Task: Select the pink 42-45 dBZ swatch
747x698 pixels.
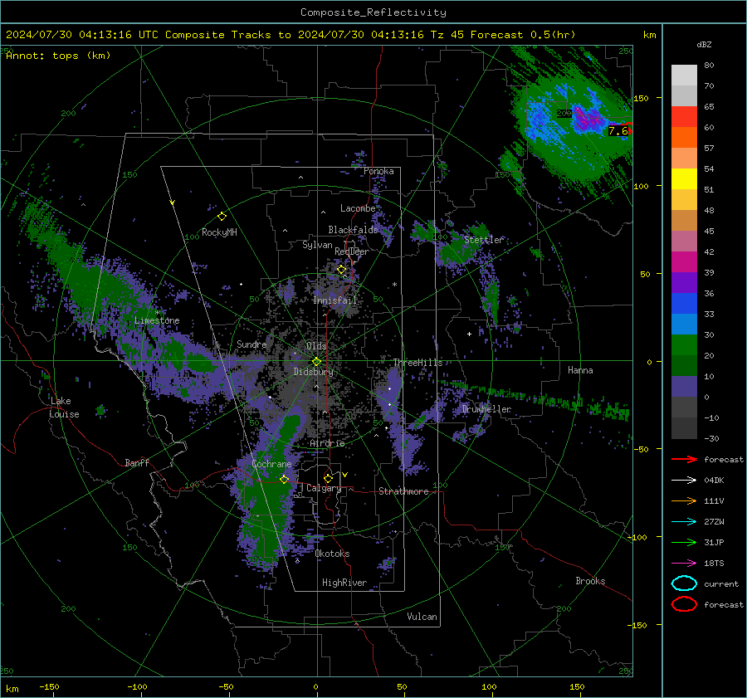Action: click(684, 241)
